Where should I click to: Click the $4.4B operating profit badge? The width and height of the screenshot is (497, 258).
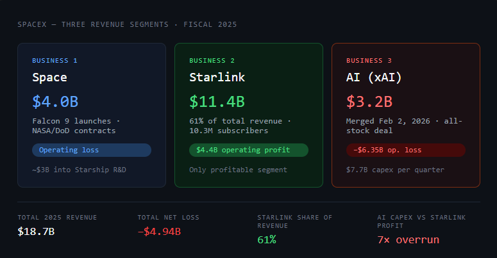point(249,150)
